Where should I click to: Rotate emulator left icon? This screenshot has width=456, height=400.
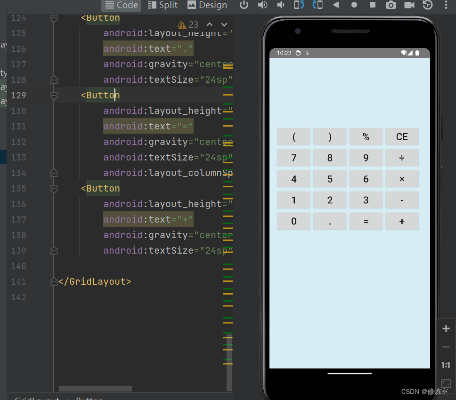299,5
